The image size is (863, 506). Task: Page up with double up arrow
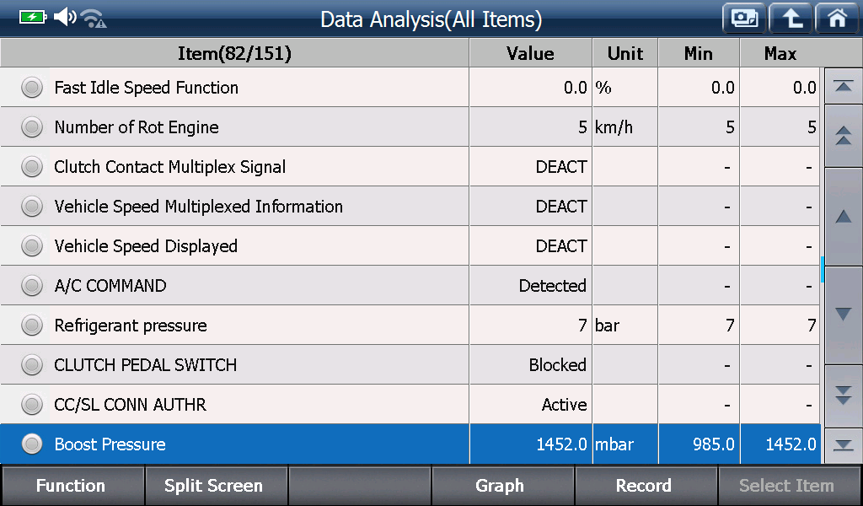click(843, 136)
